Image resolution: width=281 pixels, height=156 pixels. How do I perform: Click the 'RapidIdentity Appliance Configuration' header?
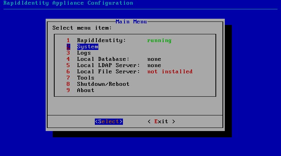point(68,3)
